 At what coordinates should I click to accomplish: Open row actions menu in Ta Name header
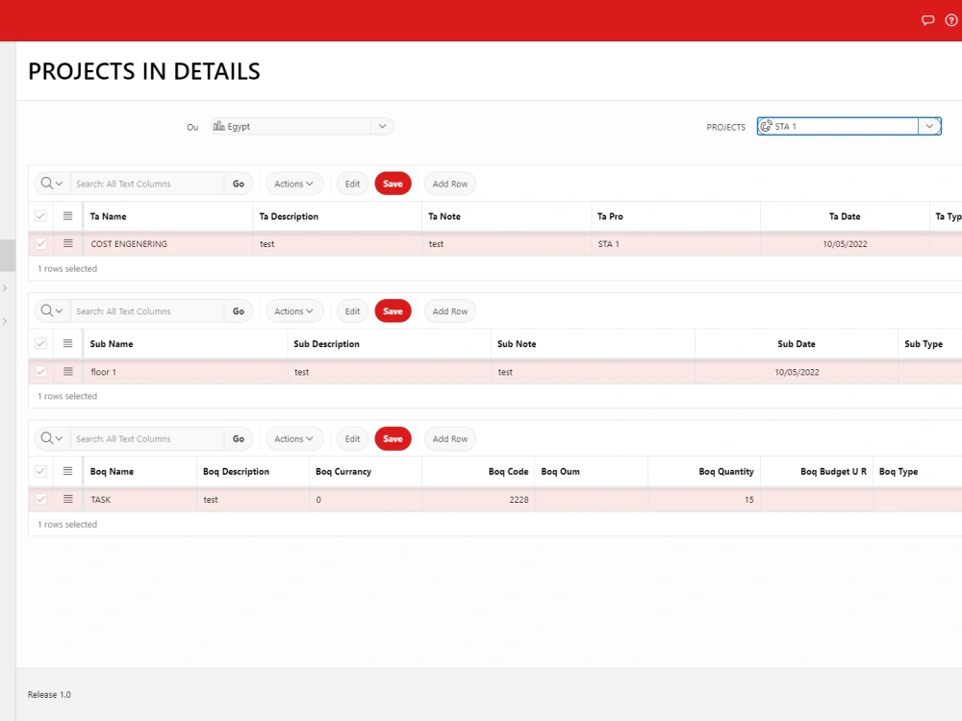pyautogui.click(x=67, y=216)
